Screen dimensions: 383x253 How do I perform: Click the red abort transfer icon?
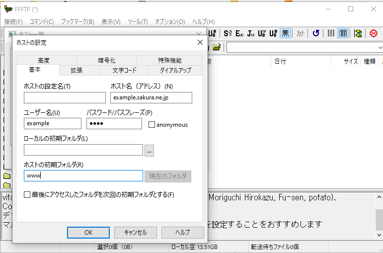pos(373,33)
